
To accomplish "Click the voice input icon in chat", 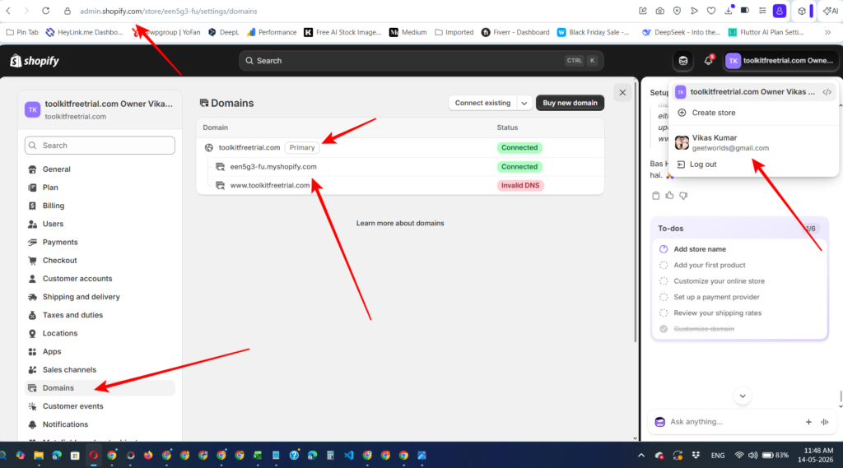I will 825,422.
